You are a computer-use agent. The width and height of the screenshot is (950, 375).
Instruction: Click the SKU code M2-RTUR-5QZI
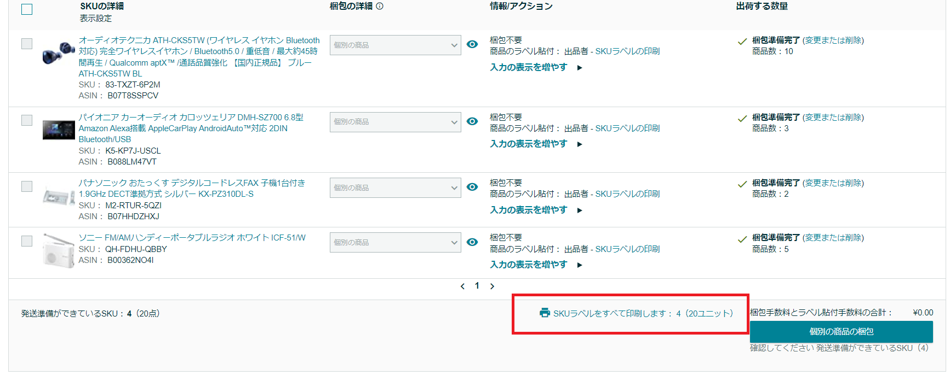tap(133, 206)
